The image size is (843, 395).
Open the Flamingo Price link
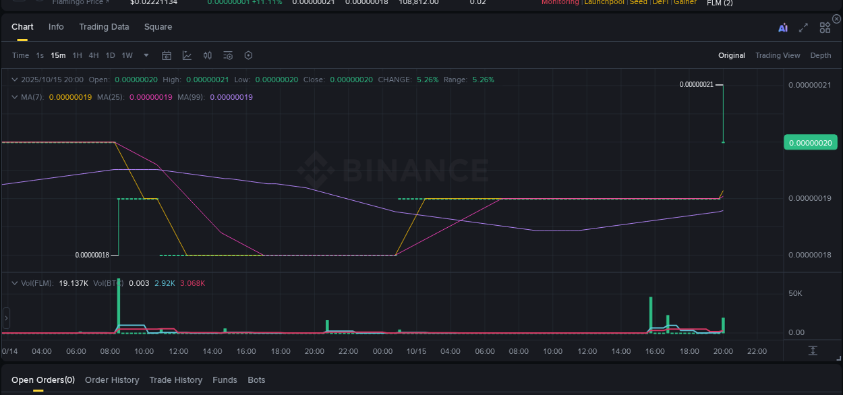coord(80,2)
